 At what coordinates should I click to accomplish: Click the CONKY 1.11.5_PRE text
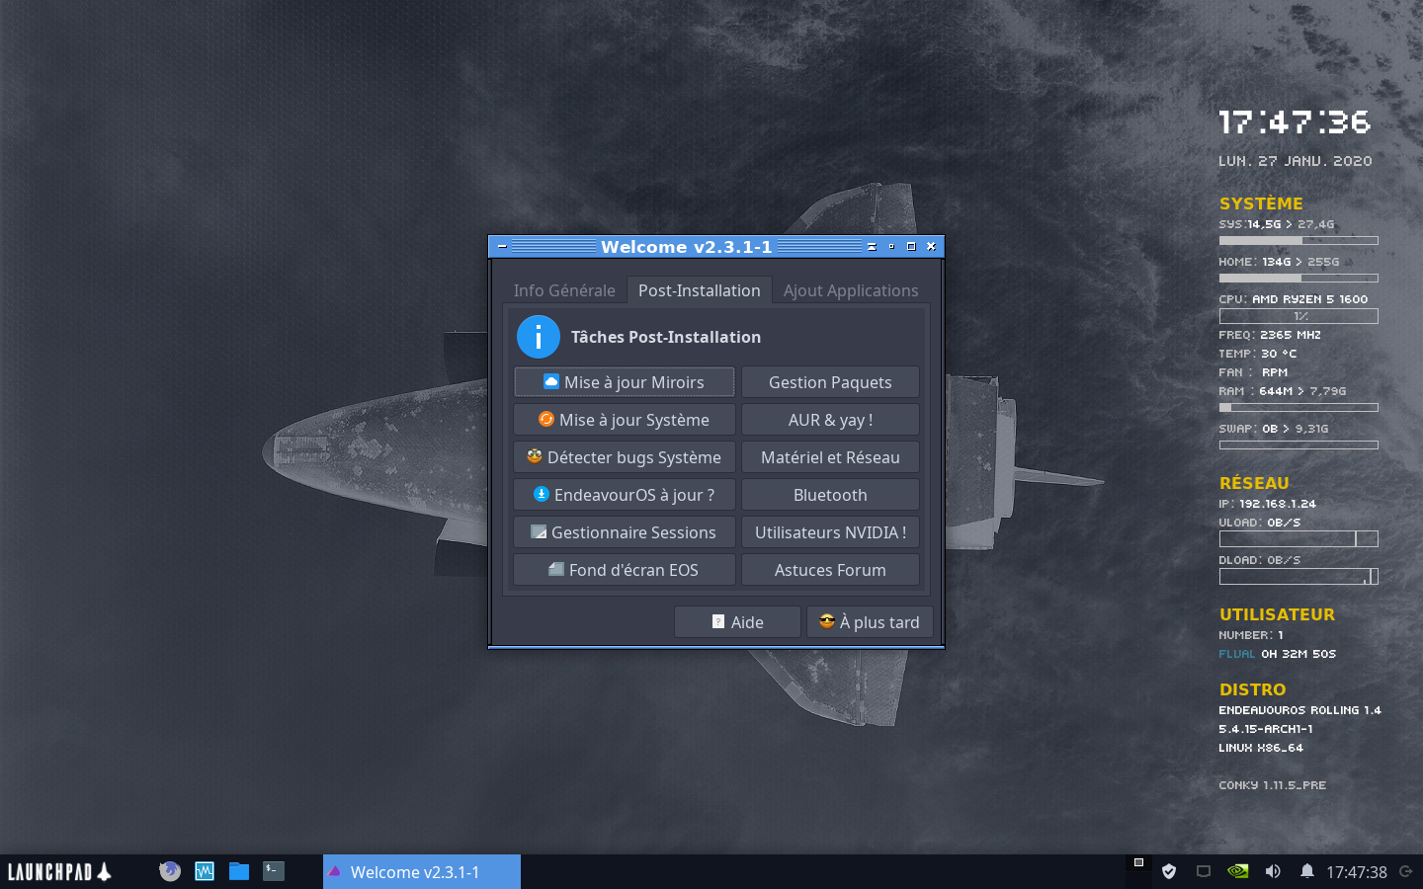(1272, 785)
